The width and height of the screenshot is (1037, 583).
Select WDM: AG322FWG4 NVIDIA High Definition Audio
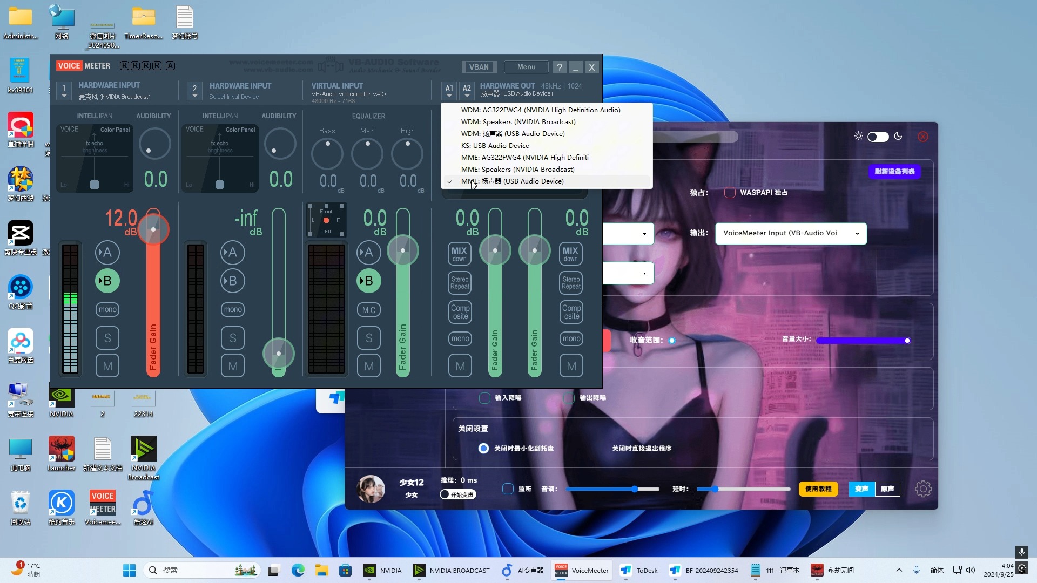(x=547, y=110)
